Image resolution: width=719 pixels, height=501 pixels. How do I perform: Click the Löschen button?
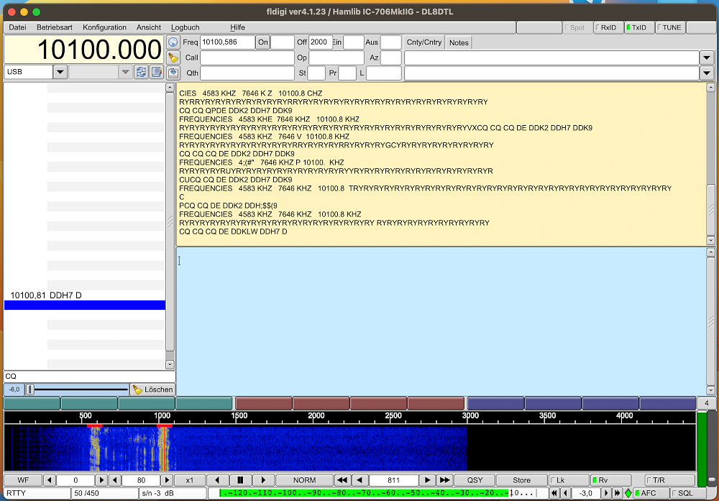[152, 390]
